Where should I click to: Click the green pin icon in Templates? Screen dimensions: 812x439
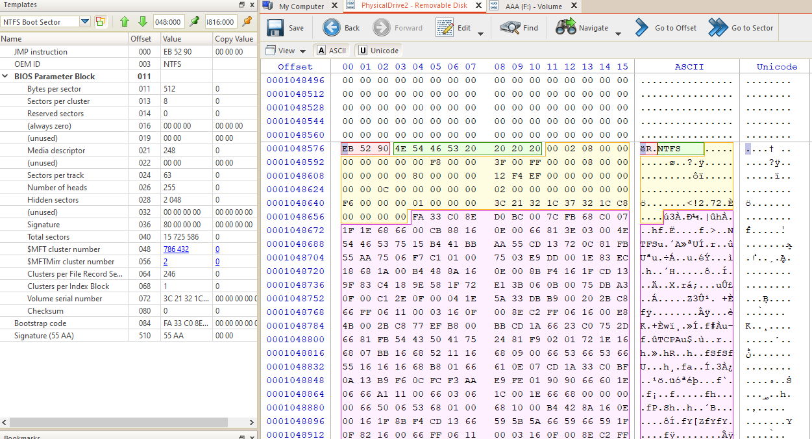click(194, 21)
